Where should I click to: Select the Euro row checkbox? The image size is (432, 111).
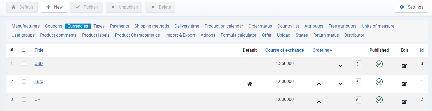(x=24, y=82)
